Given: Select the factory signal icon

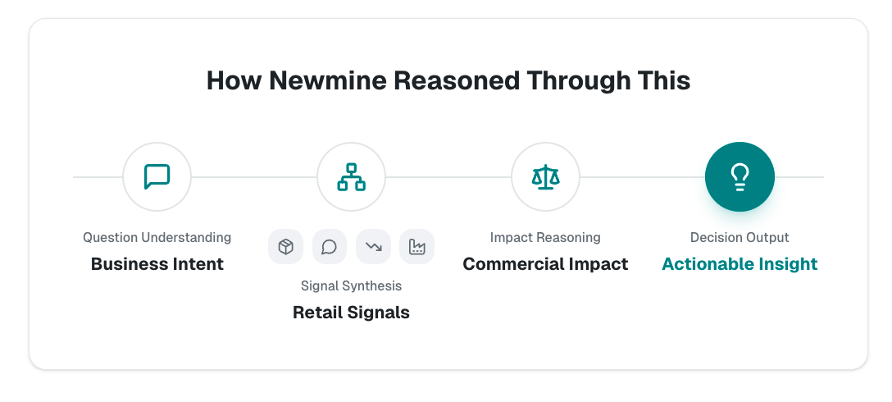Looking at the screenshot, I should pyautogui.click(x=416, y=246).
